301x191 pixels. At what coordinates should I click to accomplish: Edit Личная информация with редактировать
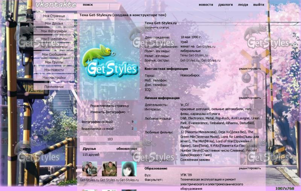250,98
